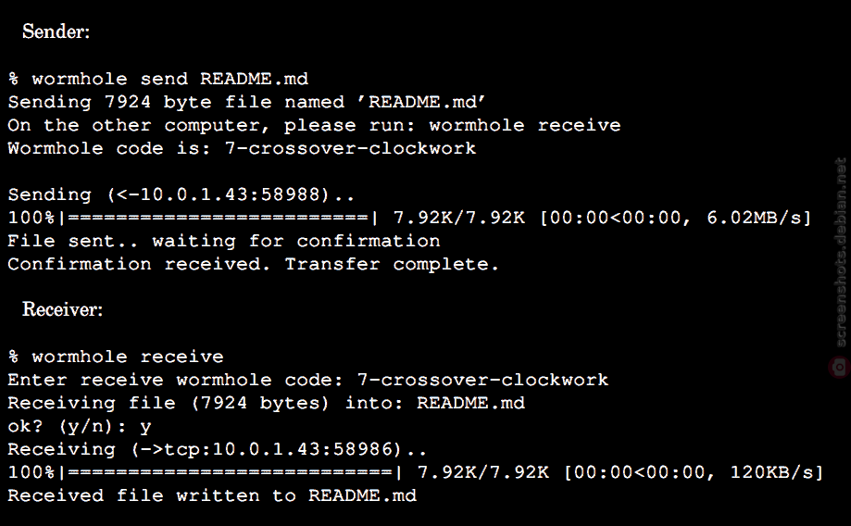Viewport: 851px width, 526px height.
Task: Click 'Confirmation received. Transfer complete.' line
Action: (x=254, y=265)
